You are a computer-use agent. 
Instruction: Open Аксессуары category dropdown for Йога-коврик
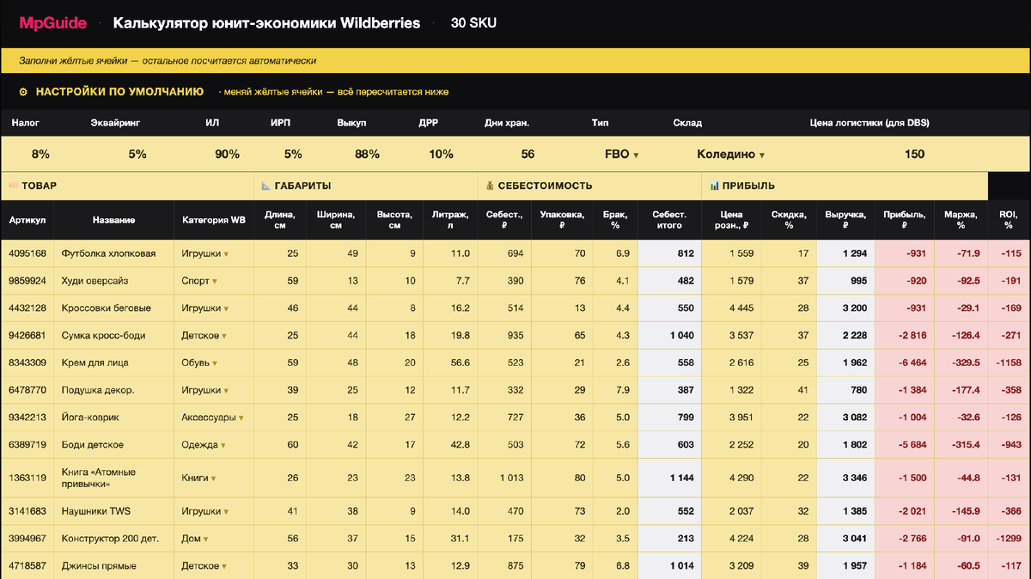point(241,418)
